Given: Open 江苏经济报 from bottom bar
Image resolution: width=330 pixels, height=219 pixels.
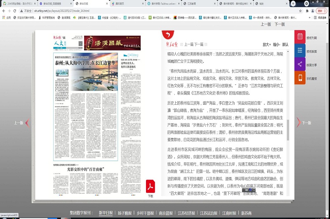Looking at the screenshot, I should click(x=186, y=213).
